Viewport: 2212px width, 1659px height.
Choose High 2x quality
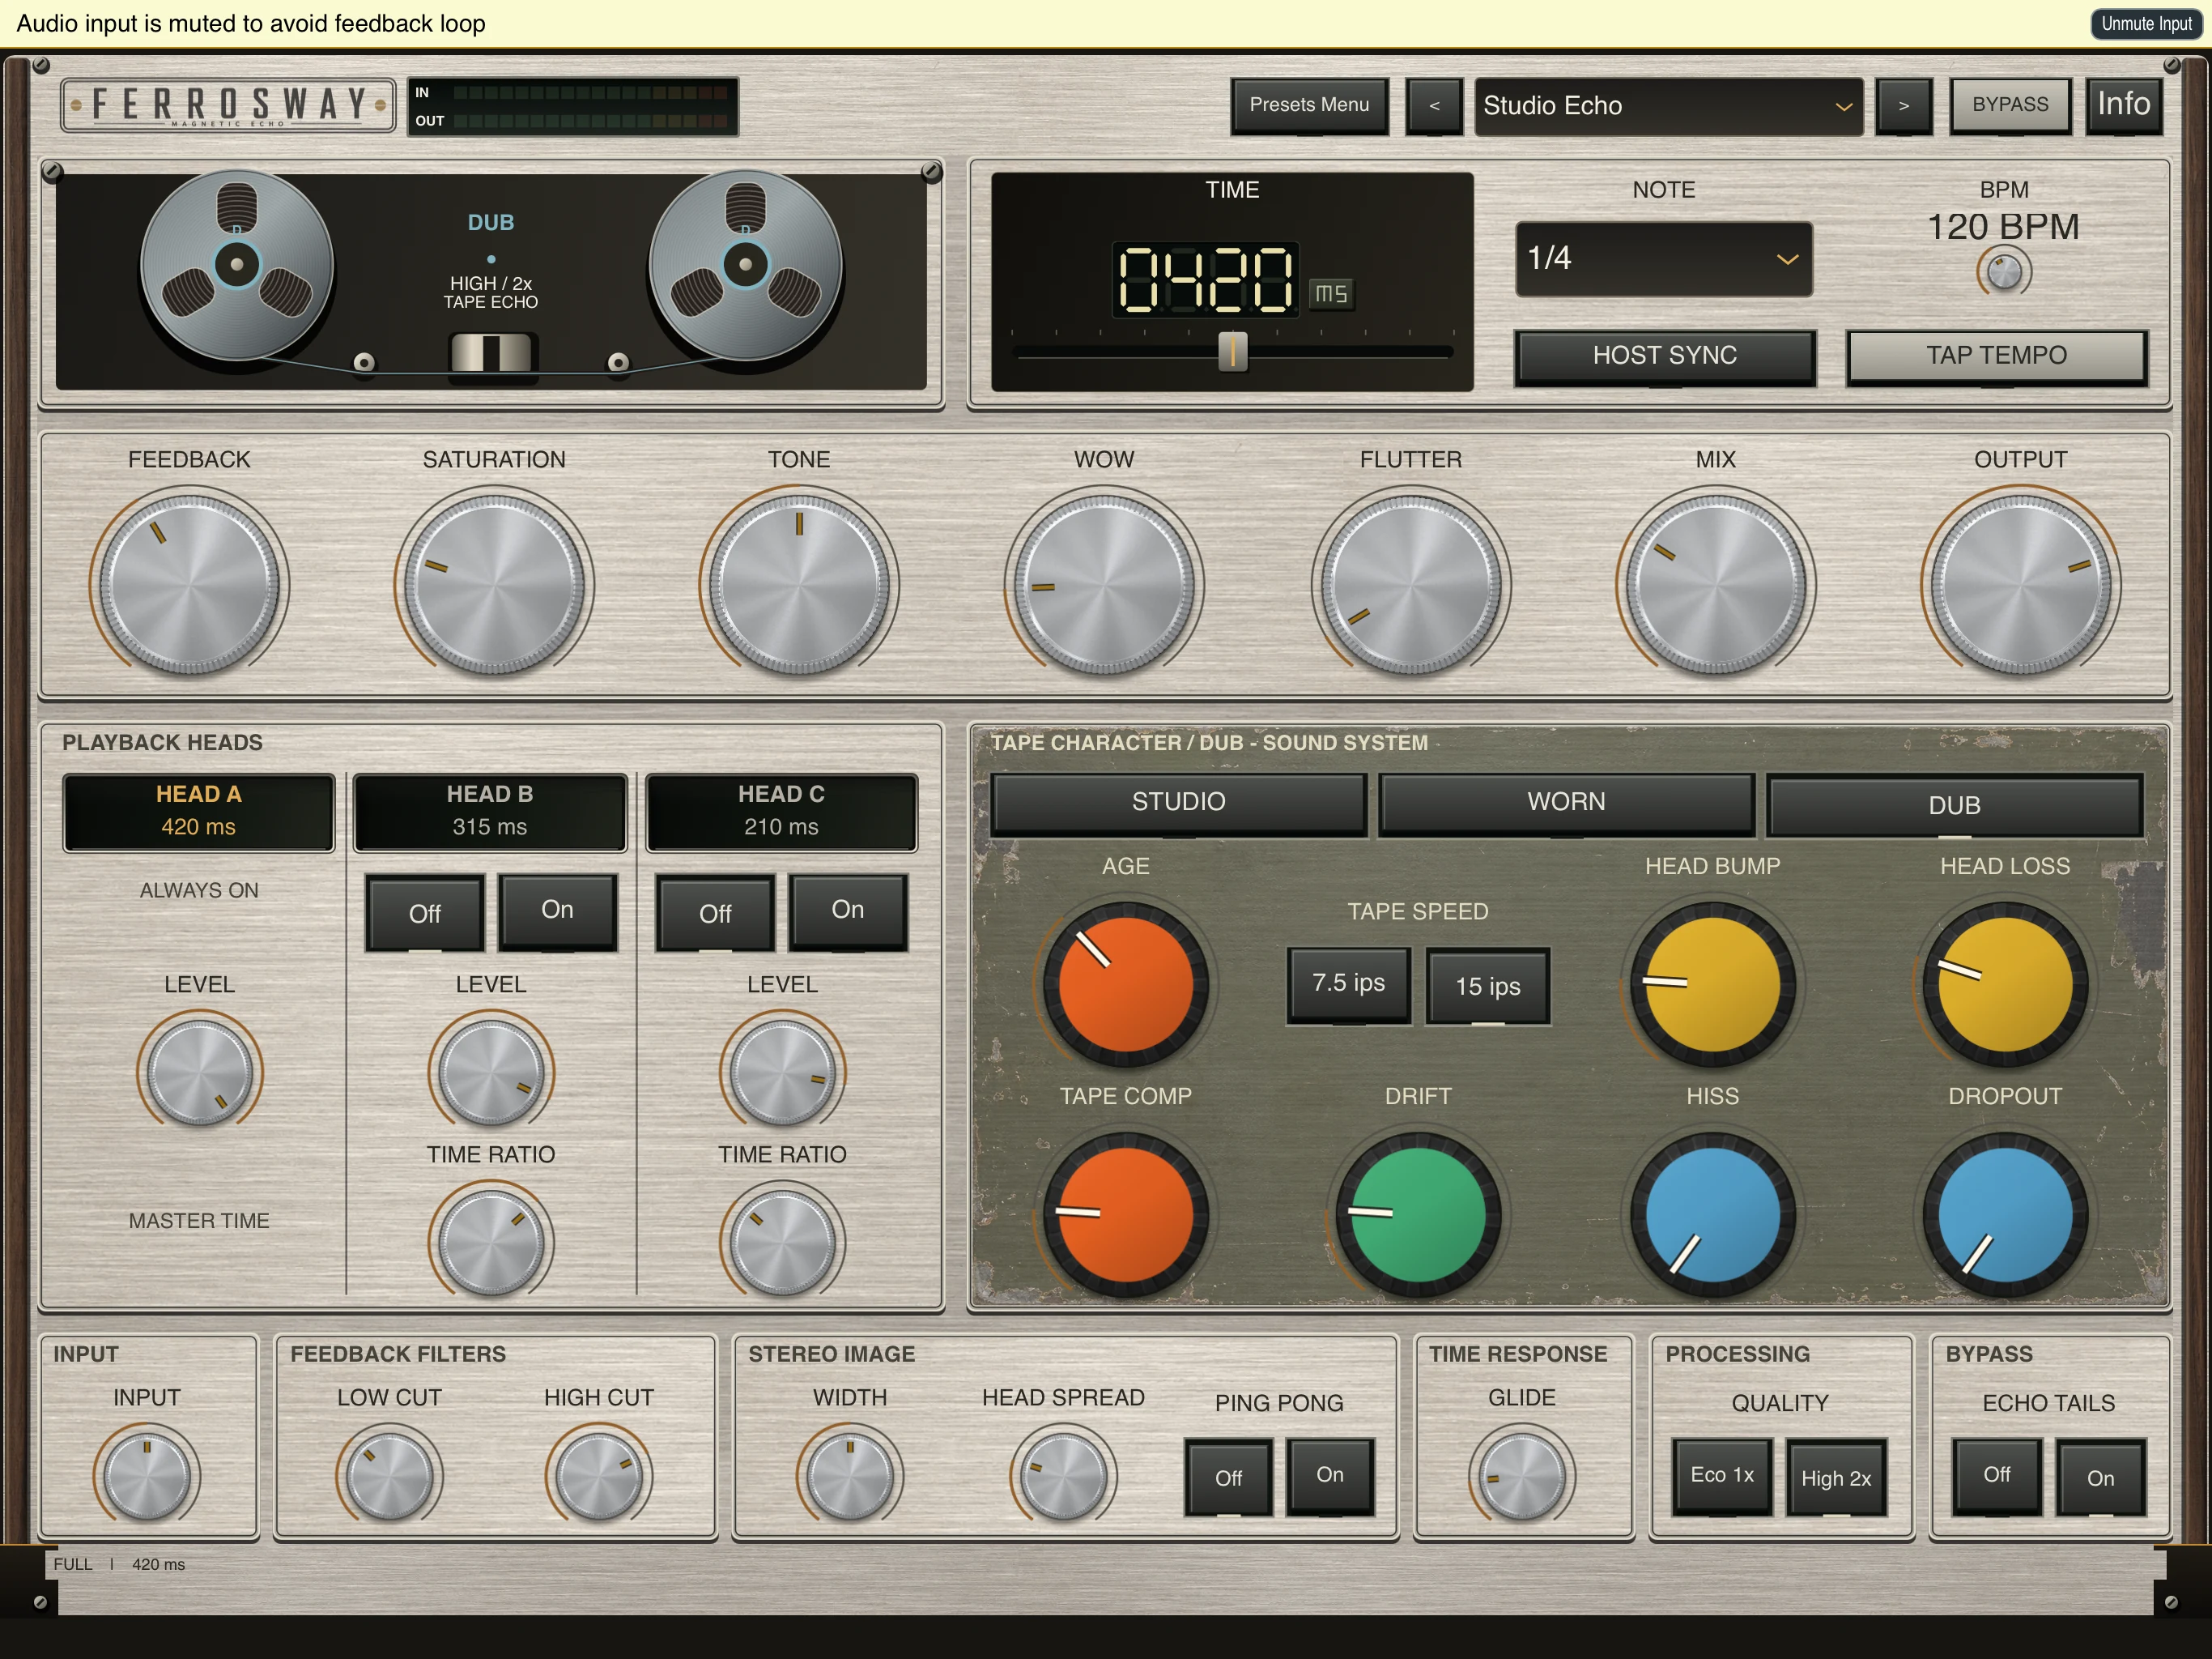1836,1477
